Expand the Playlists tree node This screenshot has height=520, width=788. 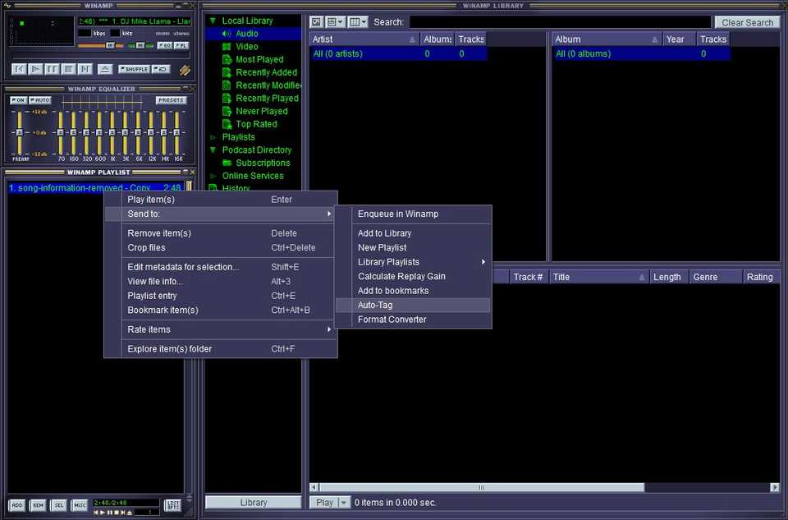[x=213, y=137]
